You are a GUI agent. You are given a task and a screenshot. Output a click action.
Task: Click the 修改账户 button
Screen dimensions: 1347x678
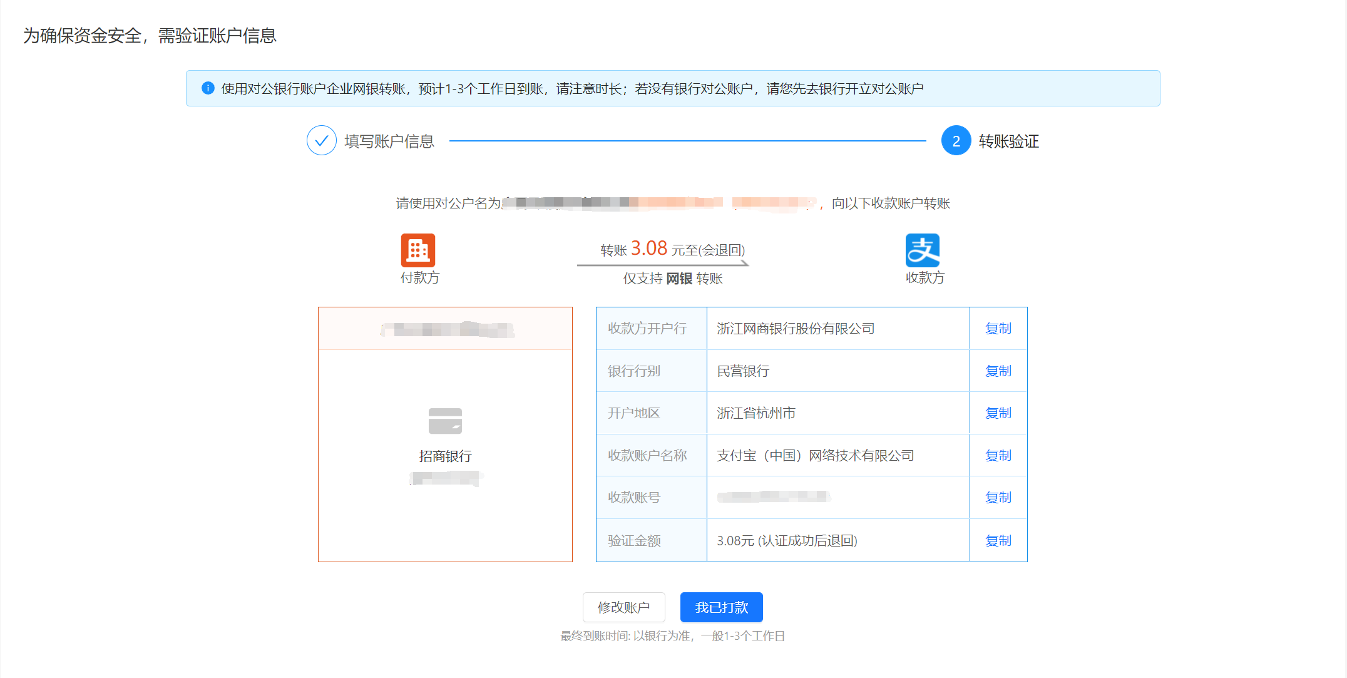[x=624, y=607]
